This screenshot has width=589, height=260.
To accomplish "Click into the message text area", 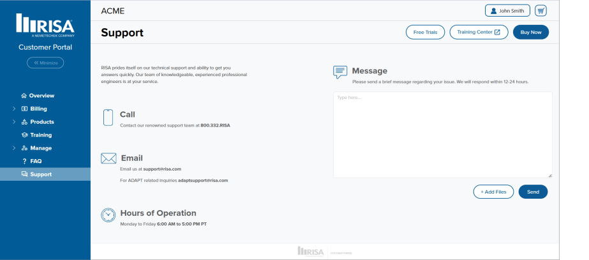I will [442, 135].
